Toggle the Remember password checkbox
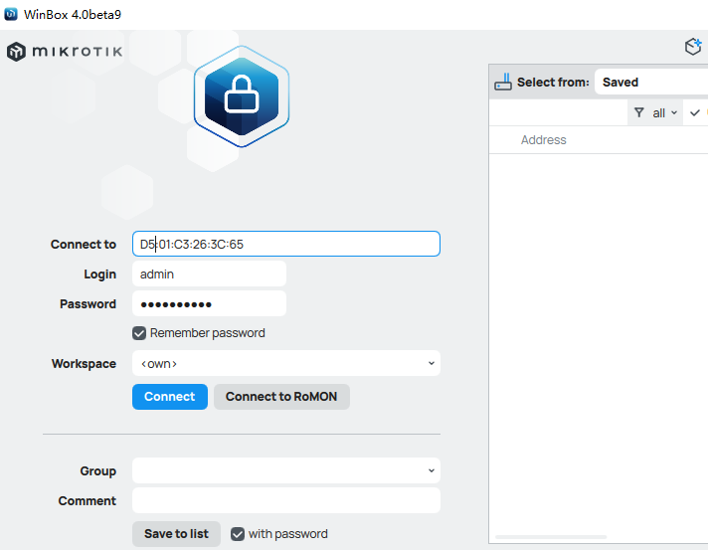Image resolution: width=708 pixels, height=550 pixels. click(139, 333)
